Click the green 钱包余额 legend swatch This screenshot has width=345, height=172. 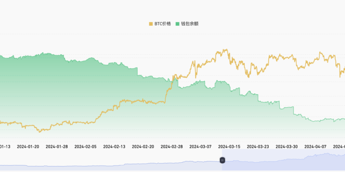point(178,24)
